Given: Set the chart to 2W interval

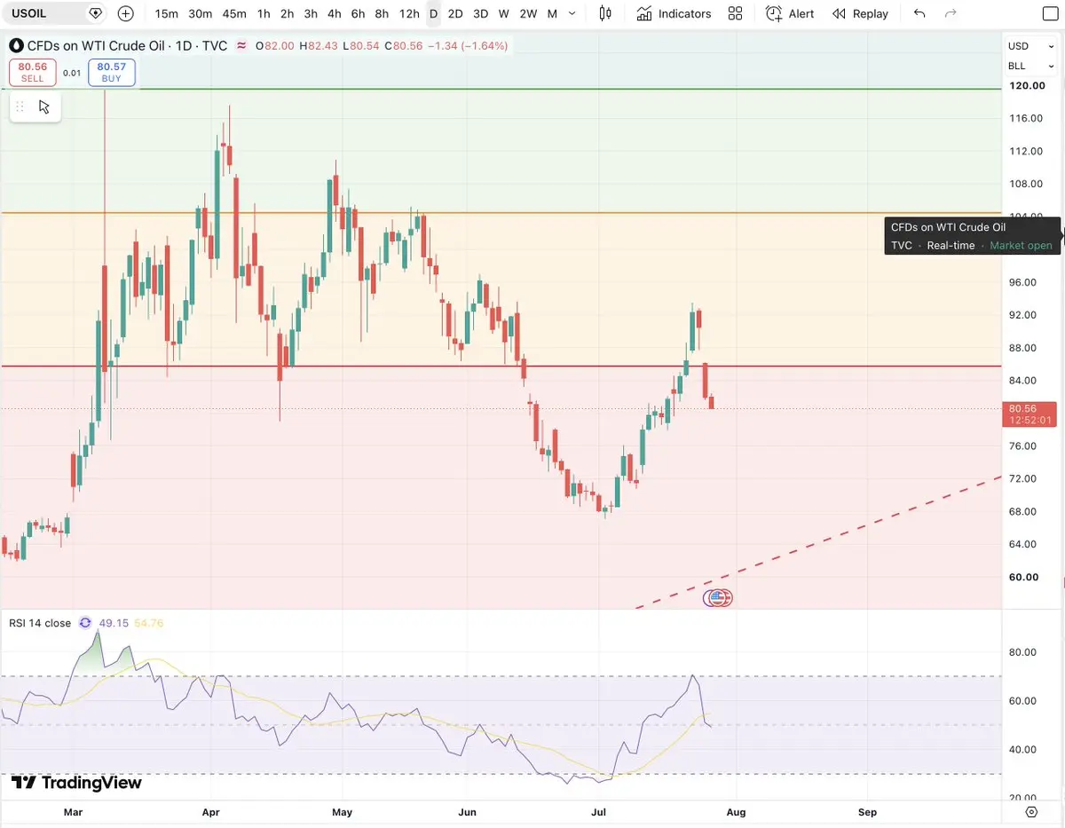Looking at the screenshot, I should pyautogui.click(x=528, y=13).
